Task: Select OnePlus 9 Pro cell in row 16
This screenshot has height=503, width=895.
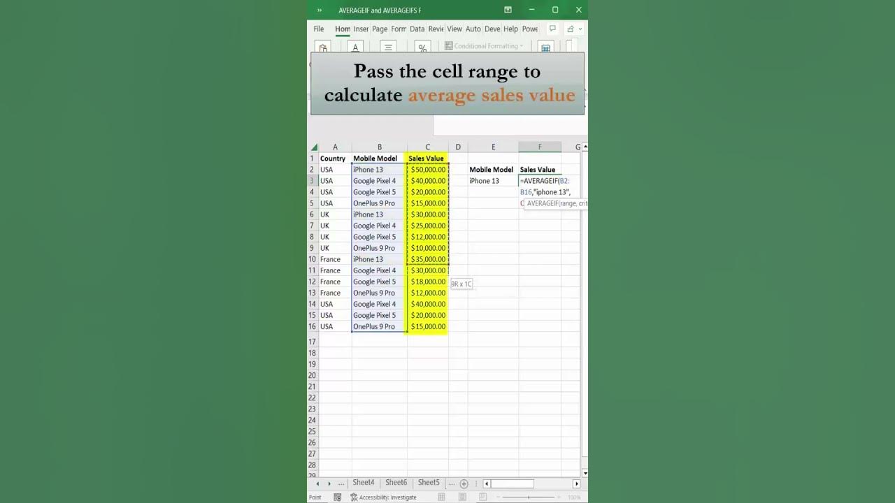Action: [x=380, y=326]
